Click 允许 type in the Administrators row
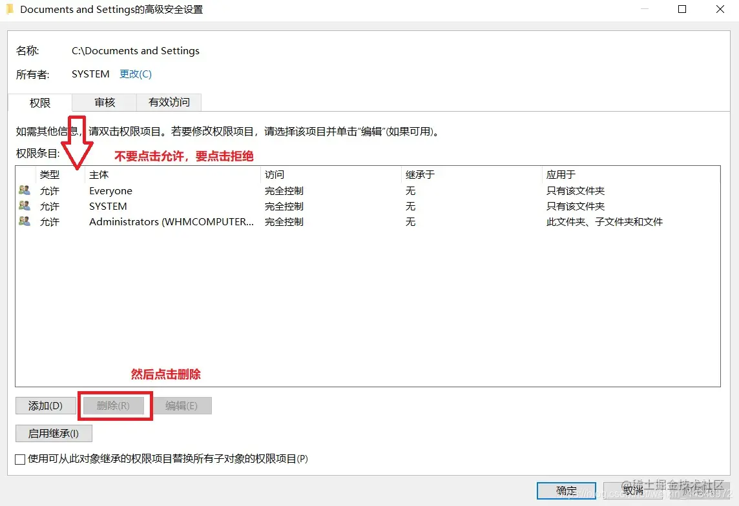Viewport: 739px width, 506px height. tap(50, 222)
